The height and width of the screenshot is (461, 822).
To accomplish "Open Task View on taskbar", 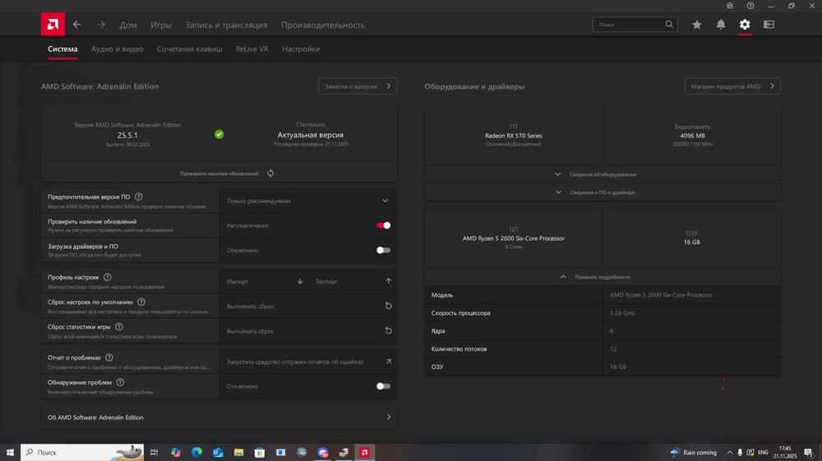I will click(x=155, y=452).
